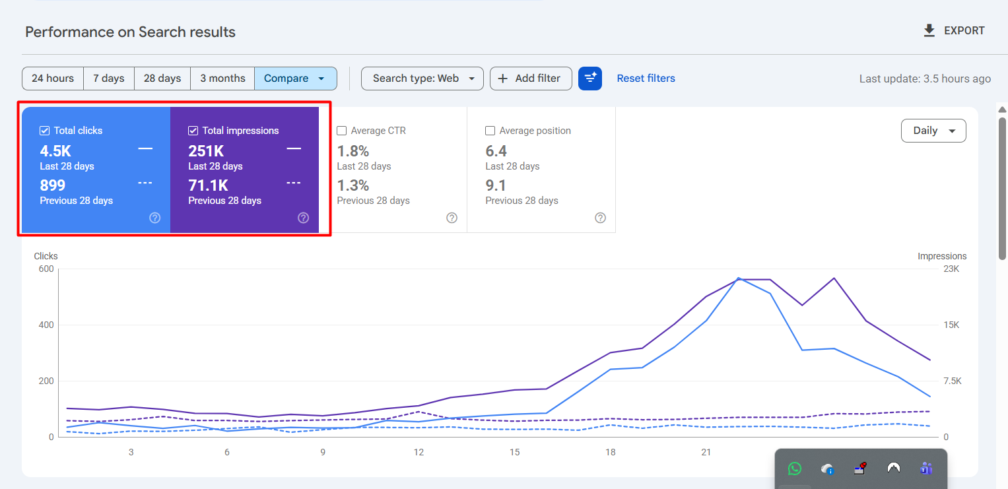Viewport: 1008px width, 489px height.
Task: Click the 9.1 previous position value
Action: point(496,185)
